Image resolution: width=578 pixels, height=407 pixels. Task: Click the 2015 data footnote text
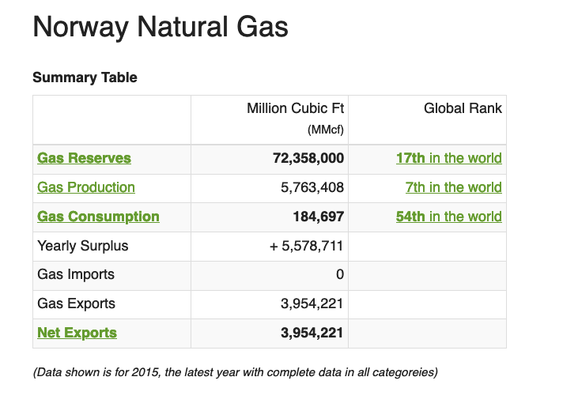[x=235, y=372]
